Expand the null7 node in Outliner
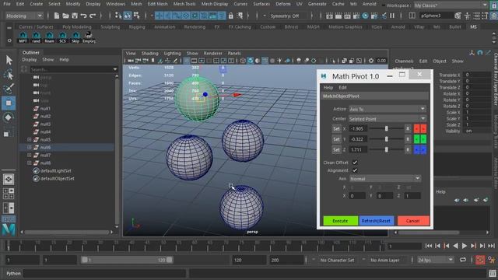498x280 pixels. [30, 156]
